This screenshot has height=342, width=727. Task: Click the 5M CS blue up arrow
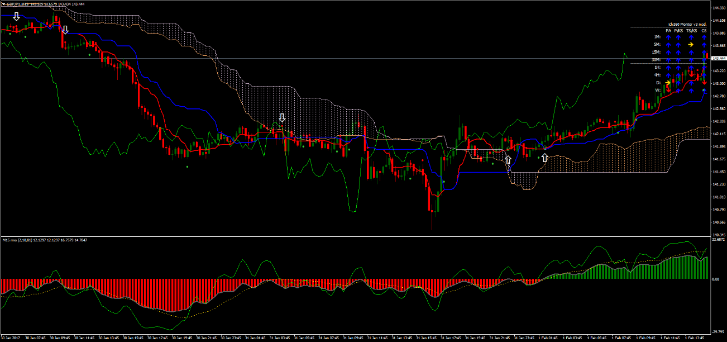(704, 45)
